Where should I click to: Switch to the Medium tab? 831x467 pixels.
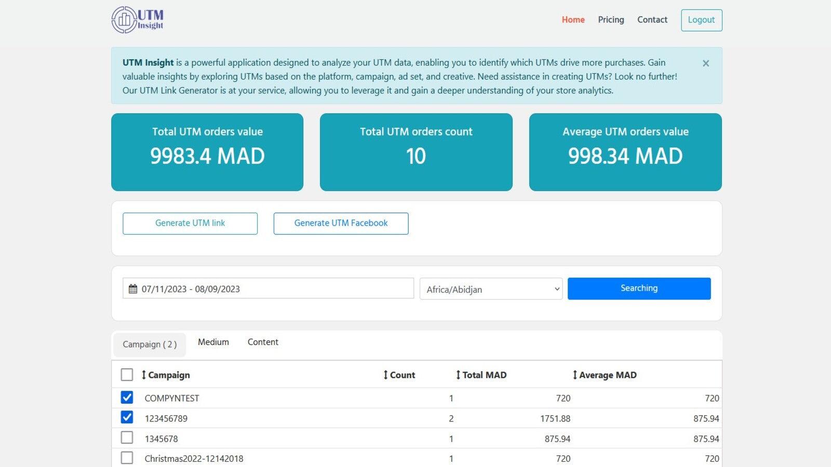pyautogui.click(x=212, y=342)
